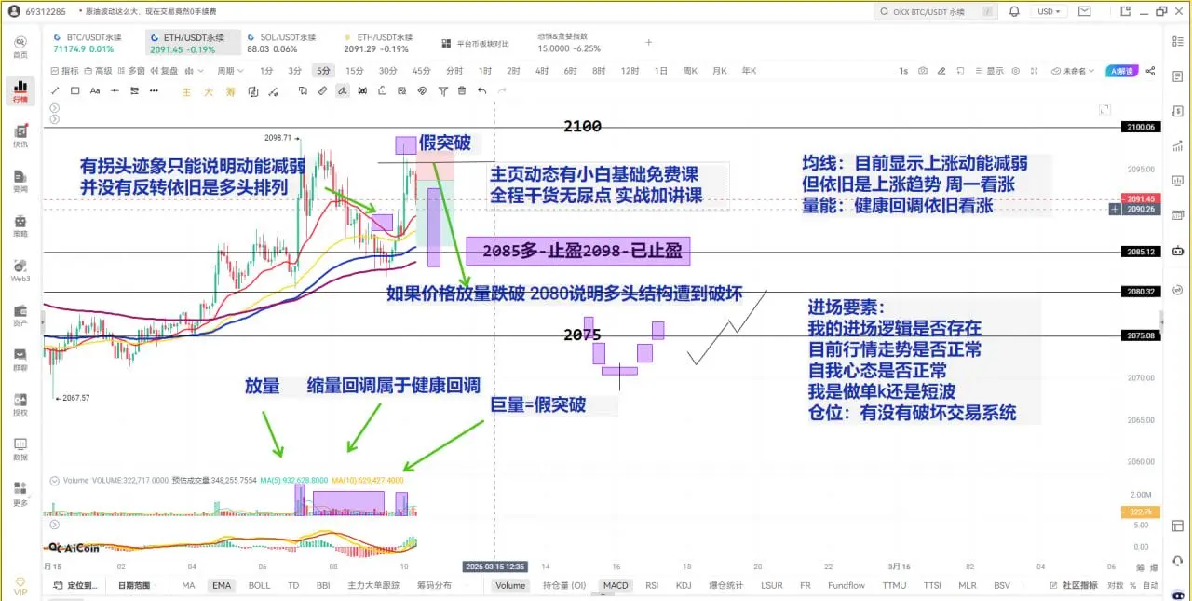Toggle the Fundflow sub-indicator
1192x601 pixels.
[x=847, y=585]
